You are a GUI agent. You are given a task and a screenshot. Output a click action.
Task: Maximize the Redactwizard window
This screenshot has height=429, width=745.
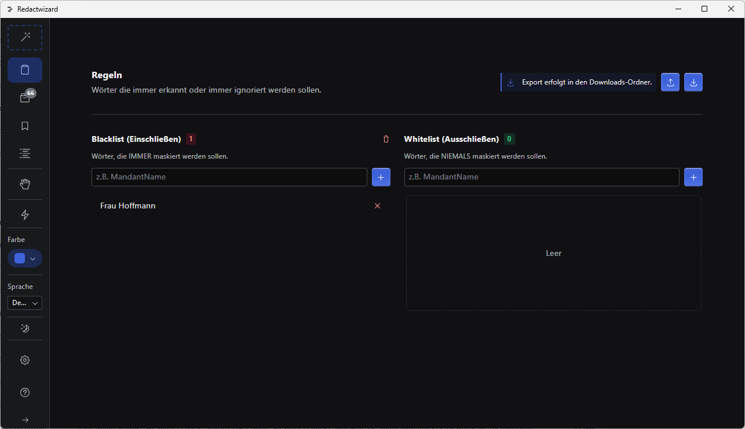(704, 9)
